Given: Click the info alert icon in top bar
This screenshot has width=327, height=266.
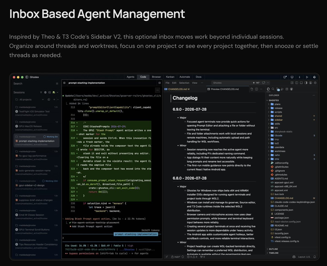Looking at the screenshot, I should pyautogui.click(x=285, y=77).
